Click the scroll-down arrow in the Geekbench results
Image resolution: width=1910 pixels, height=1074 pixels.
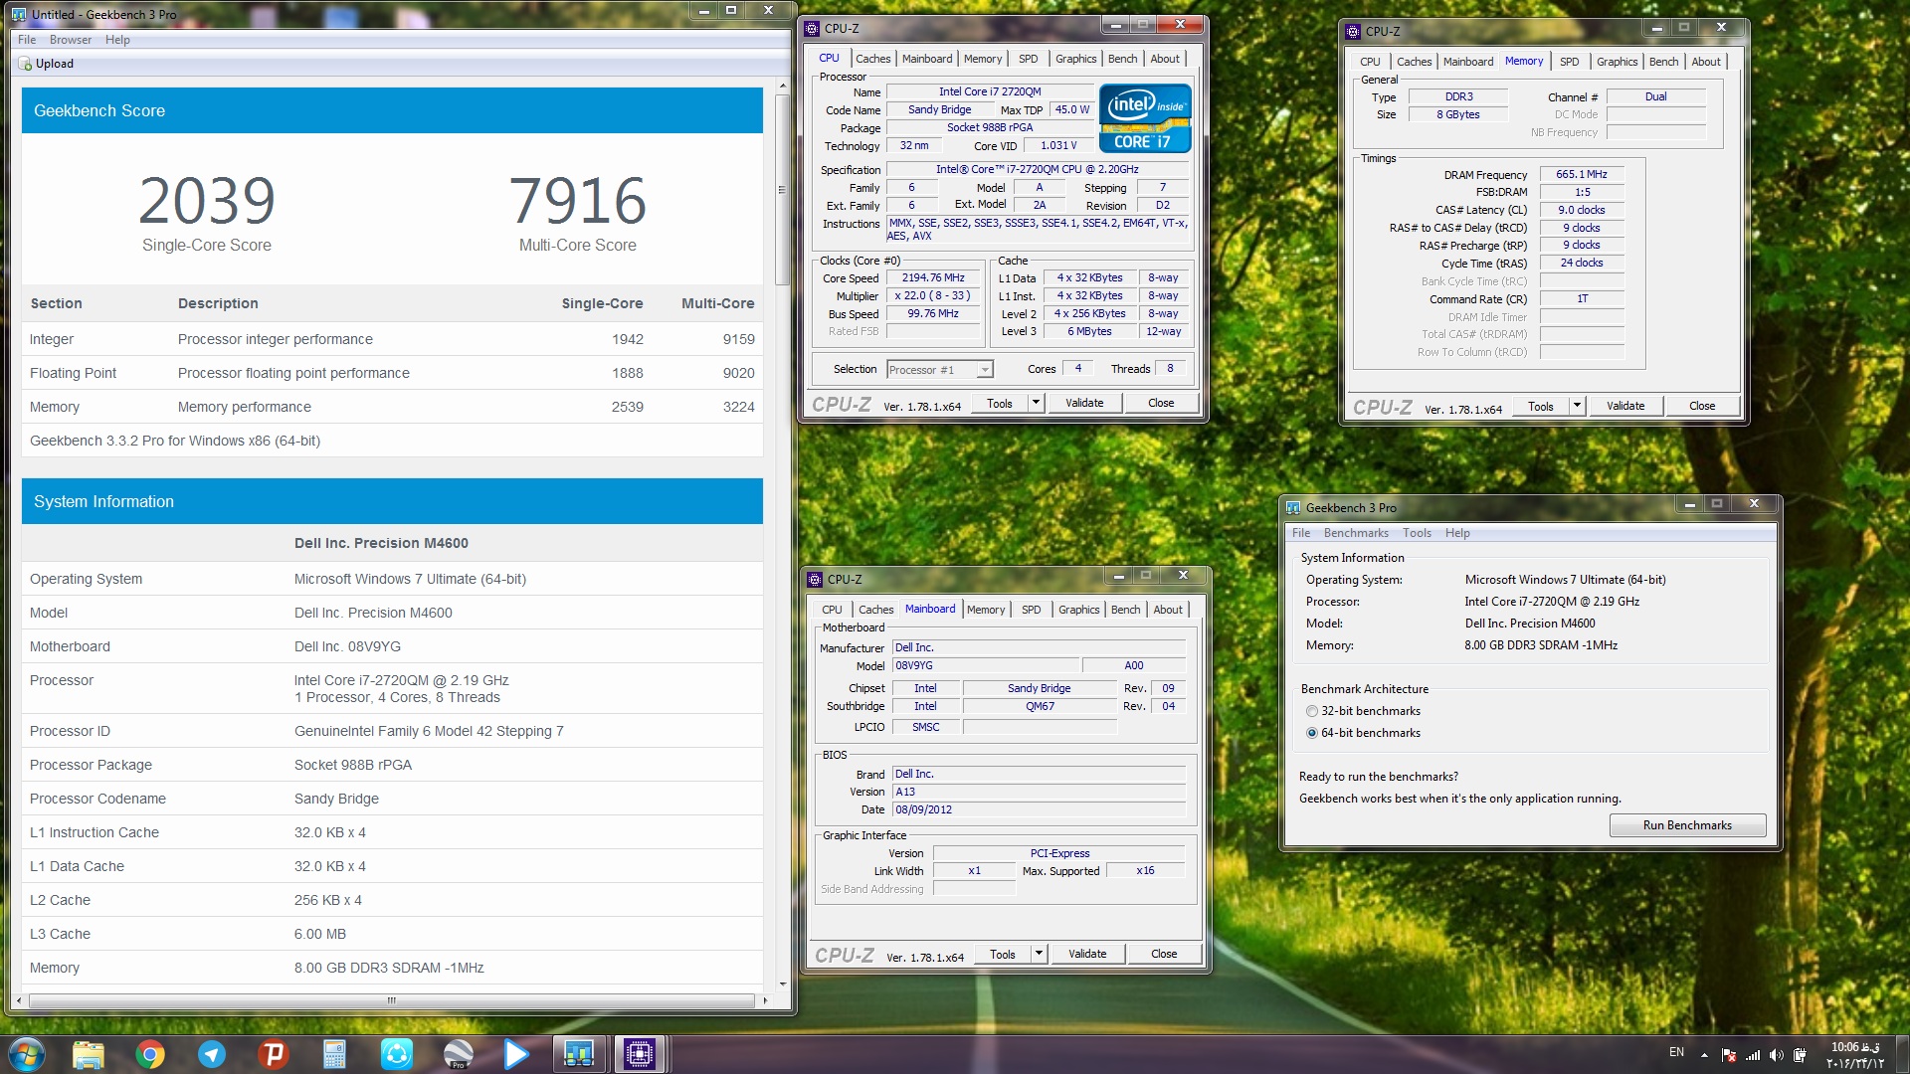(x=783, y=984)
